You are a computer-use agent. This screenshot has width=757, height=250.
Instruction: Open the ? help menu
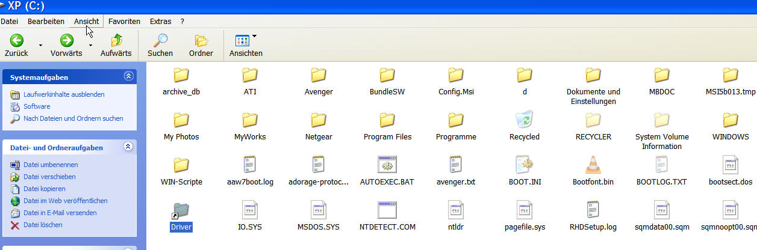pyautogui.click(x=182, y=21)
